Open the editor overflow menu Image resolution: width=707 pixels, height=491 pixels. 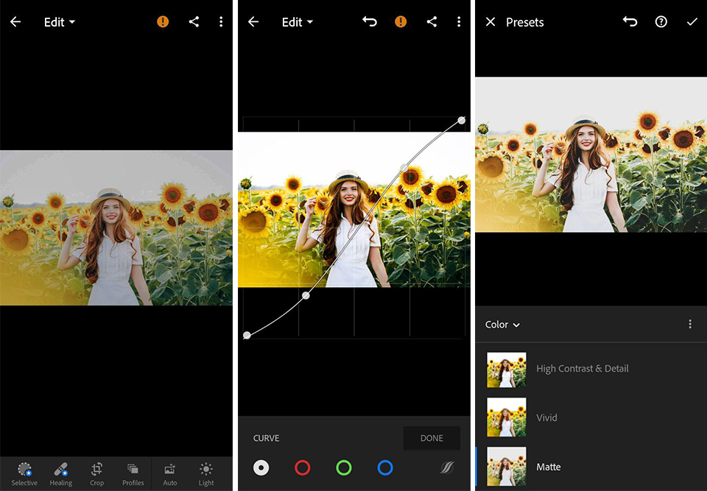coord(221,22)
